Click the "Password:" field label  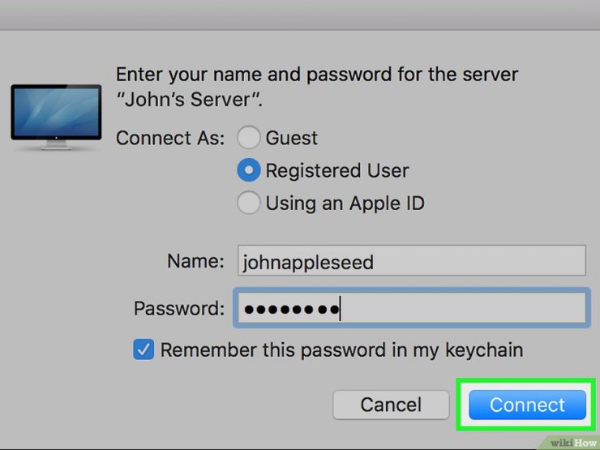[179, 308]
